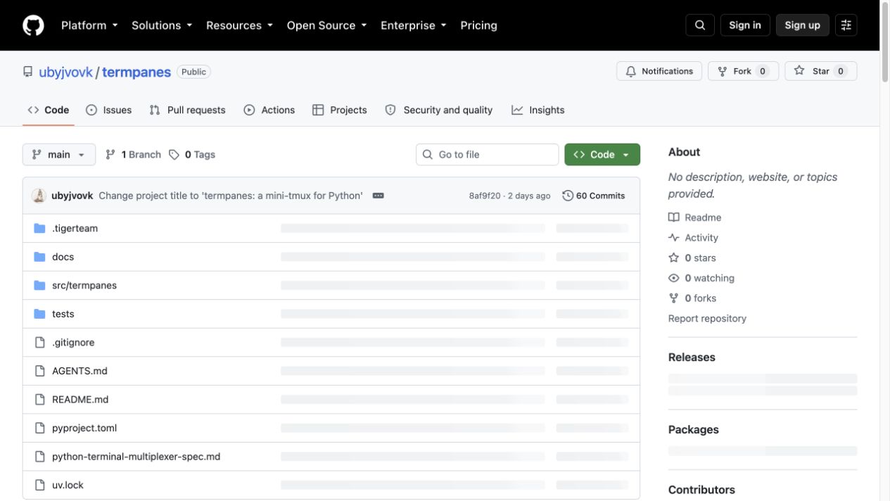Open the appearance settings sliders icon
The image size is (890, 501).
tap(846, 25)
